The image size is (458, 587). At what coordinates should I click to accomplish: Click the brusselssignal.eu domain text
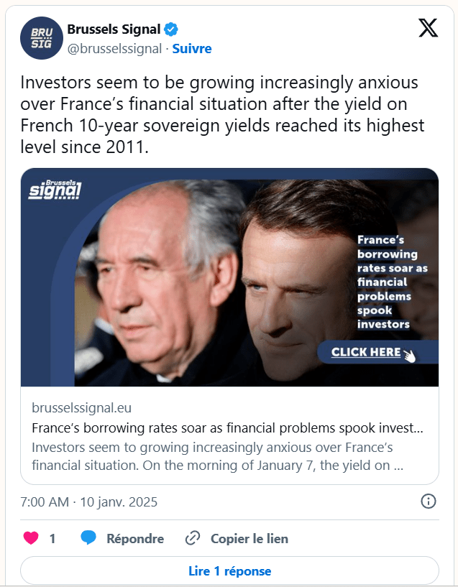pyautogui.click(x=81, y=408)
